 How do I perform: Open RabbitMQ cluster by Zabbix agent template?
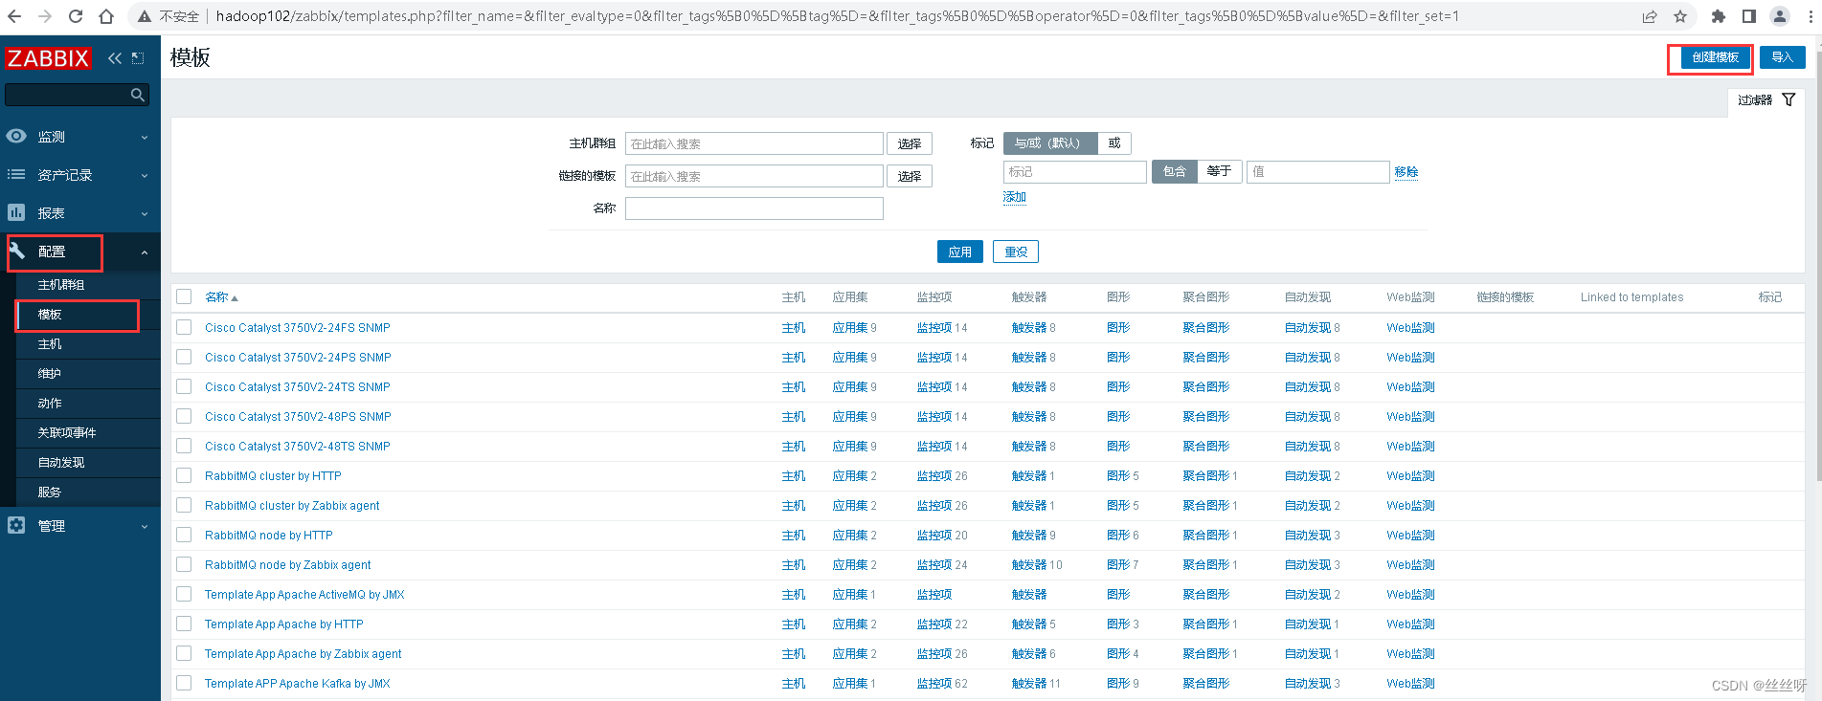click(x=292, y=505)
